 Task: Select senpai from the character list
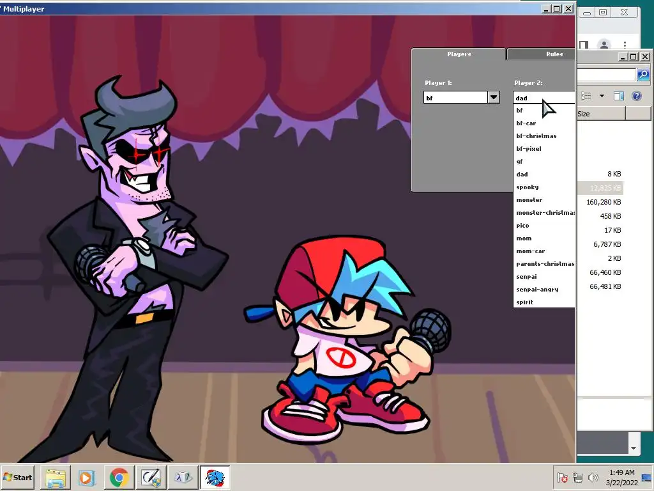pyautogui.click(x=544, y=277)
